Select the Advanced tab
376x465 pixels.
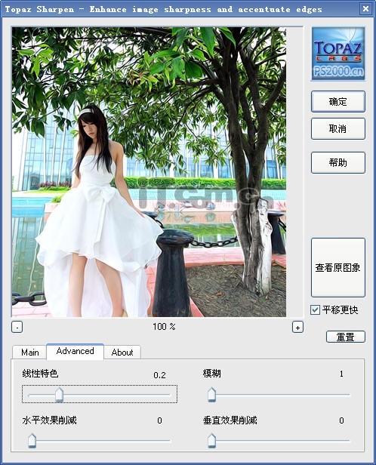tap(75, 351)
